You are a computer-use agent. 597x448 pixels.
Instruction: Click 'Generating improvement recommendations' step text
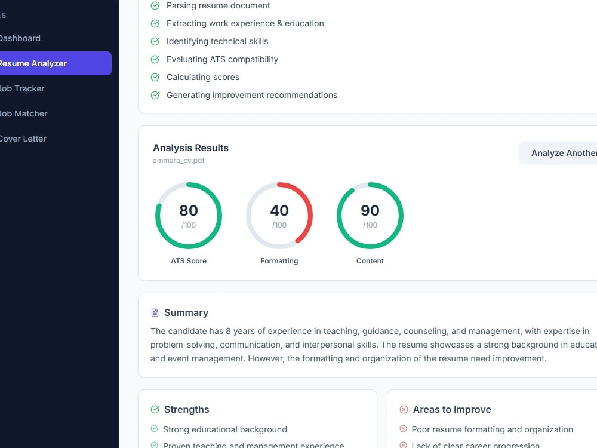click(252, 95)
